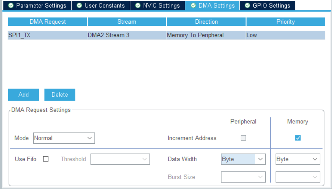332x189 pixels.
Task: Open the Peripheral Burst Size dropdown
Action: tap(243, 177)
